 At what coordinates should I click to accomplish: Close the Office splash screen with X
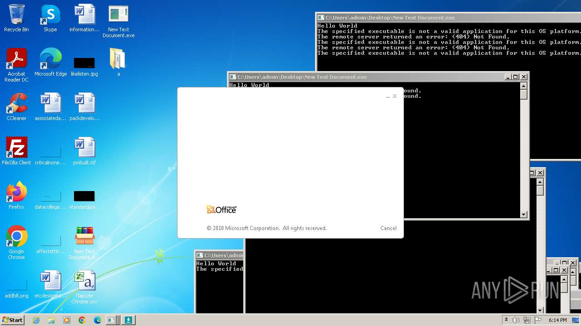pos(394,96)
